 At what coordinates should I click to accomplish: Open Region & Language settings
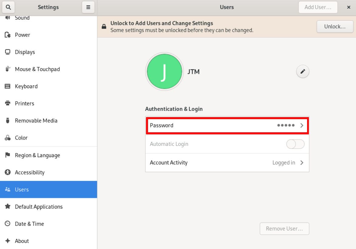point(37,155)
